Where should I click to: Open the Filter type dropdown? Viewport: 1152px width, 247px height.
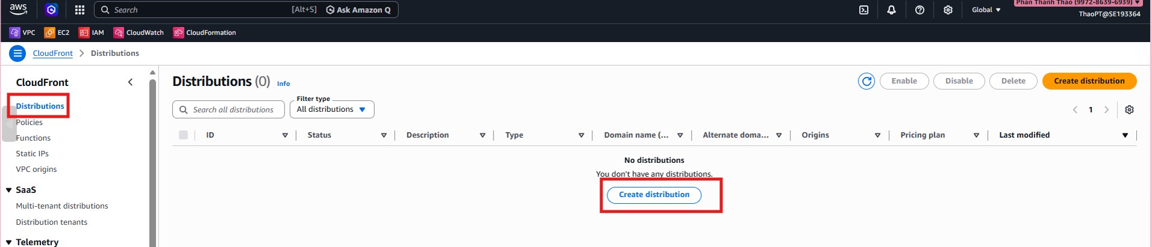click(x=331, y=109)
